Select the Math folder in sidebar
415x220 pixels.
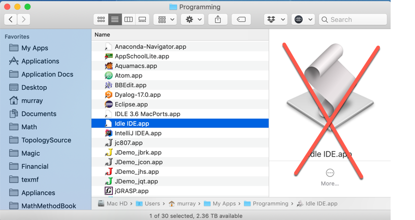(x=23, y=127)
